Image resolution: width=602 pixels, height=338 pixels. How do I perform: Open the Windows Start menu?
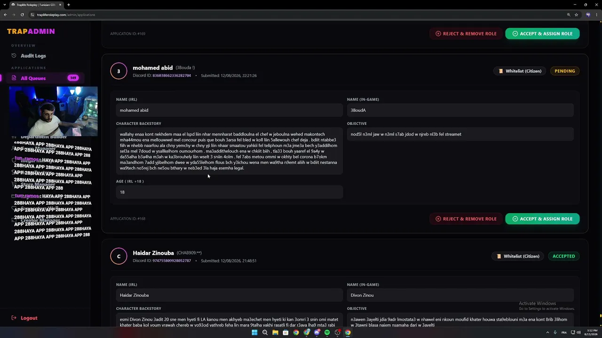tap(254, 332)
